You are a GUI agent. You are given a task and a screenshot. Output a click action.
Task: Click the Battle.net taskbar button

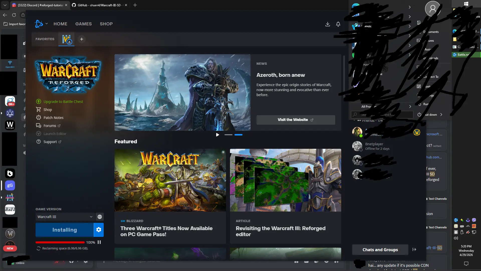[x=466, y=54]
